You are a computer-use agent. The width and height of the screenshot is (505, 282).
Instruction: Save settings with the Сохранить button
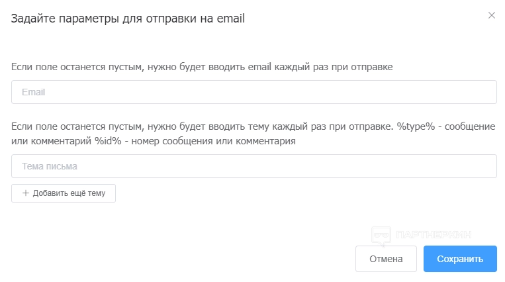tap(460, 259)
